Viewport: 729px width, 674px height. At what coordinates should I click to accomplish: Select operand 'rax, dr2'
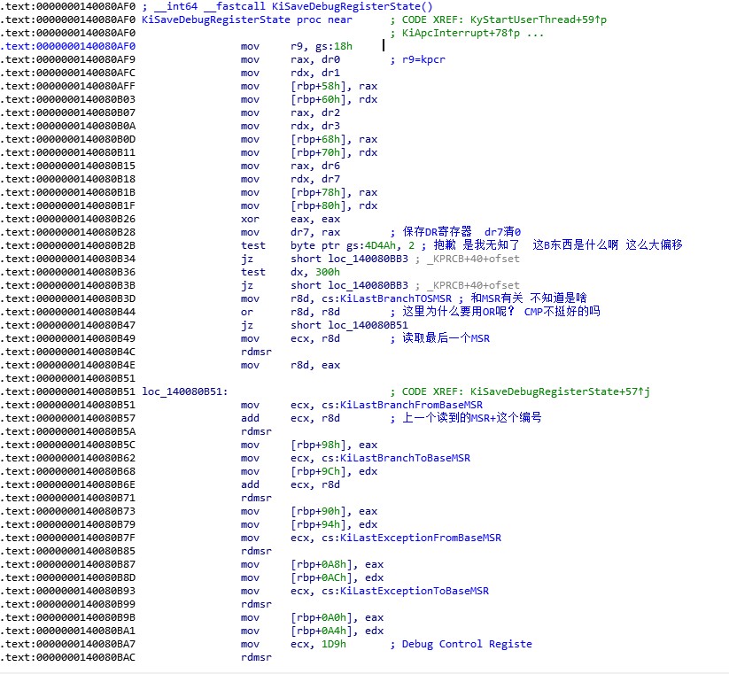315,113
